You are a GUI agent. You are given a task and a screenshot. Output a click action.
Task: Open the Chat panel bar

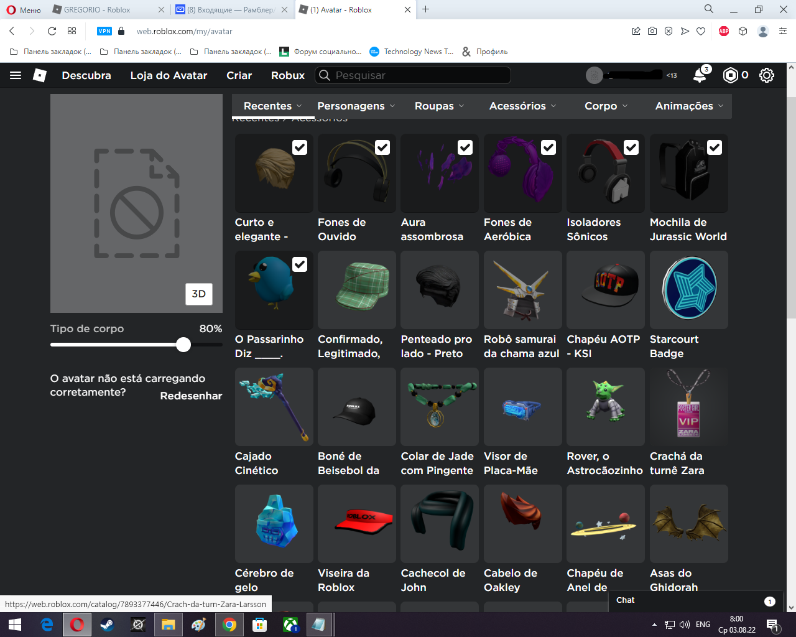695,600
